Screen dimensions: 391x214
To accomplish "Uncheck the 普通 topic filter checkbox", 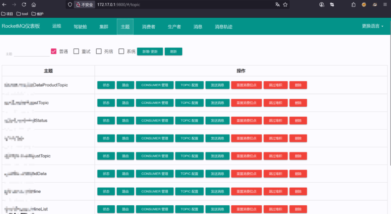I will pos(53,51).
